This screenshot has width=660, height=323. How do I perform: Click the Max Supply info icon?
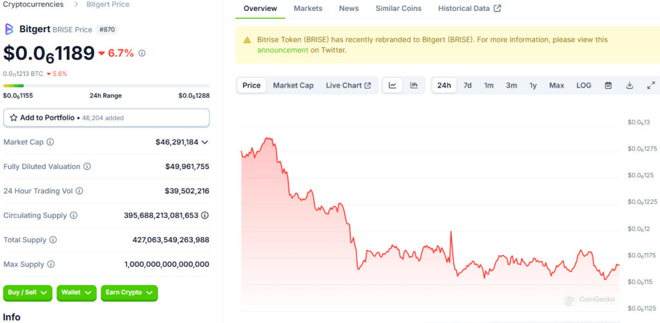pyautogui.click(x=51, y=264)
